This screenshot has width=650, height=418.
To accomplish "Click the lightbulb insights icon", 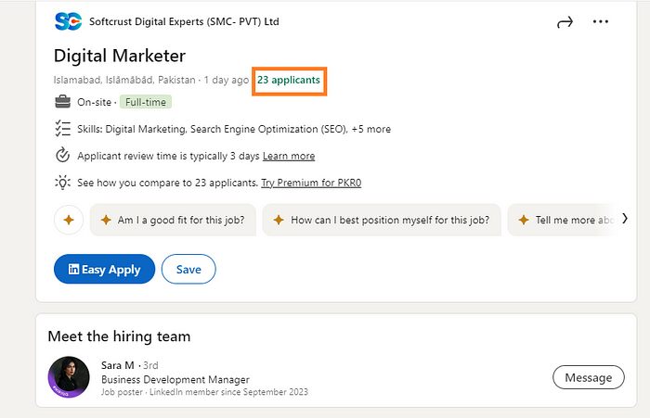I will click(x=62, y=183).
